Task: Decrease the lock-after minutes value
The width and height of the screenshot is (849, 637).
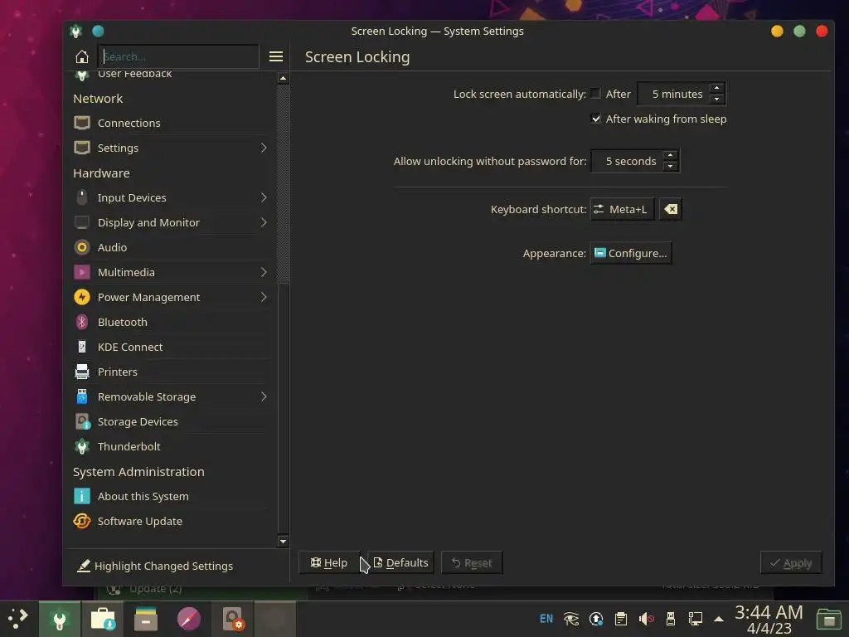Action: [x=716, y=100]
